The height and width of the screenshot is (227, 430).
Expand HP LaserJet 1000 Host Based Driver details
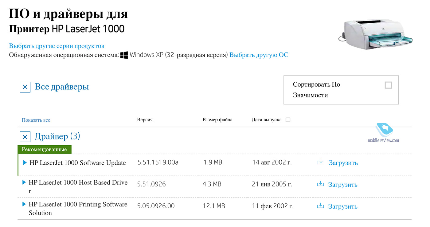pyautogui.click(x=24, y=182)
